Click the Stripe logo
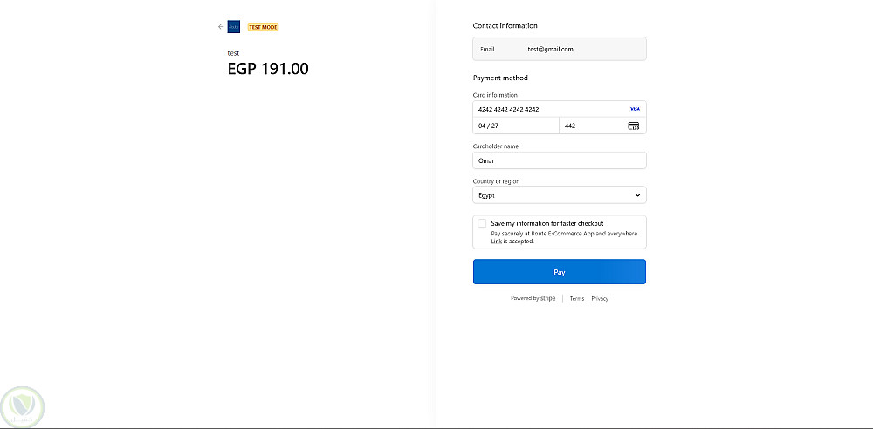Viewport: 873px width, 429px height. point(547,298)
